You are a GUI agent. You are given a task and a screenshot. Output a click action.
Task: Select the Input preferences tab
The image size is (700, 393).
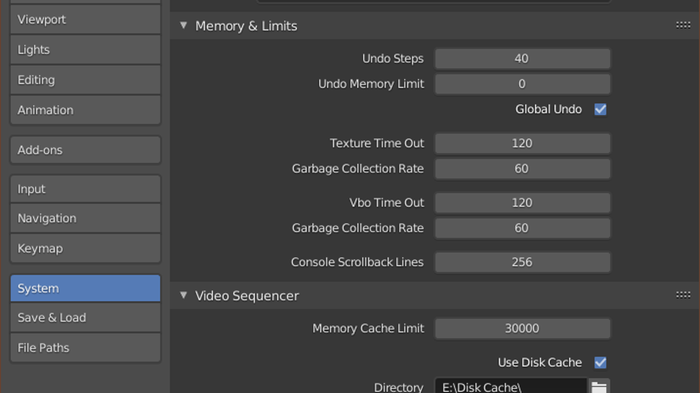click(85, 189)
